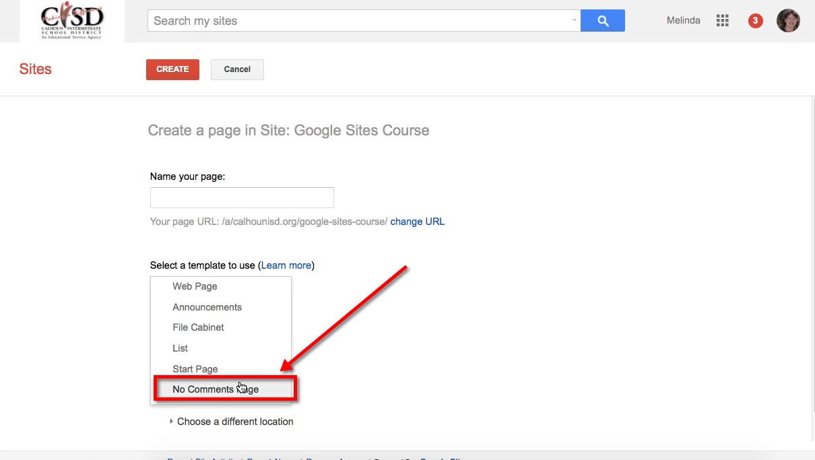Focus the Name your page field
Screen dimensions: 815x460
(x=242, y=197)
